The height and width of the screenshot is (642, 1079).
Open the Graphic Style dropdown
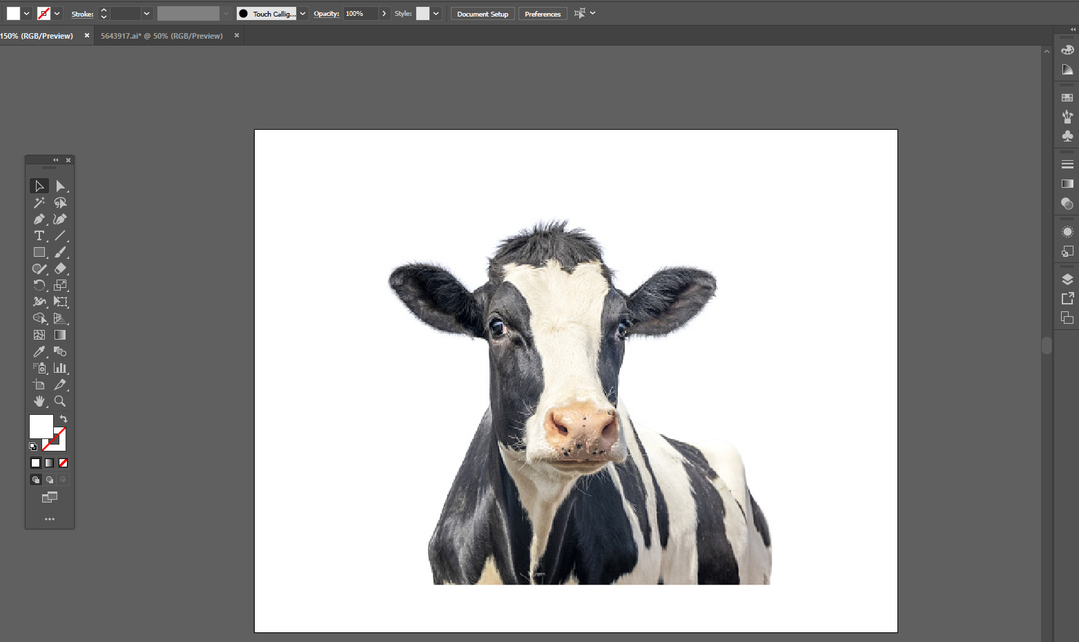(x=436, y=13)
